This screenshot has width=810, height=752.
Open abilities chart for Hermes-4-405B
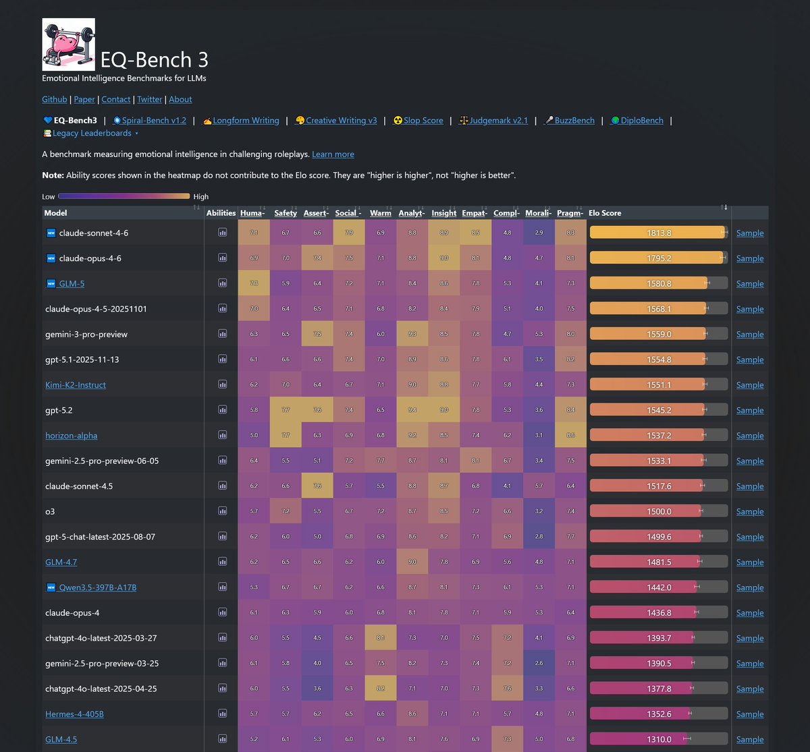point(222,713)
